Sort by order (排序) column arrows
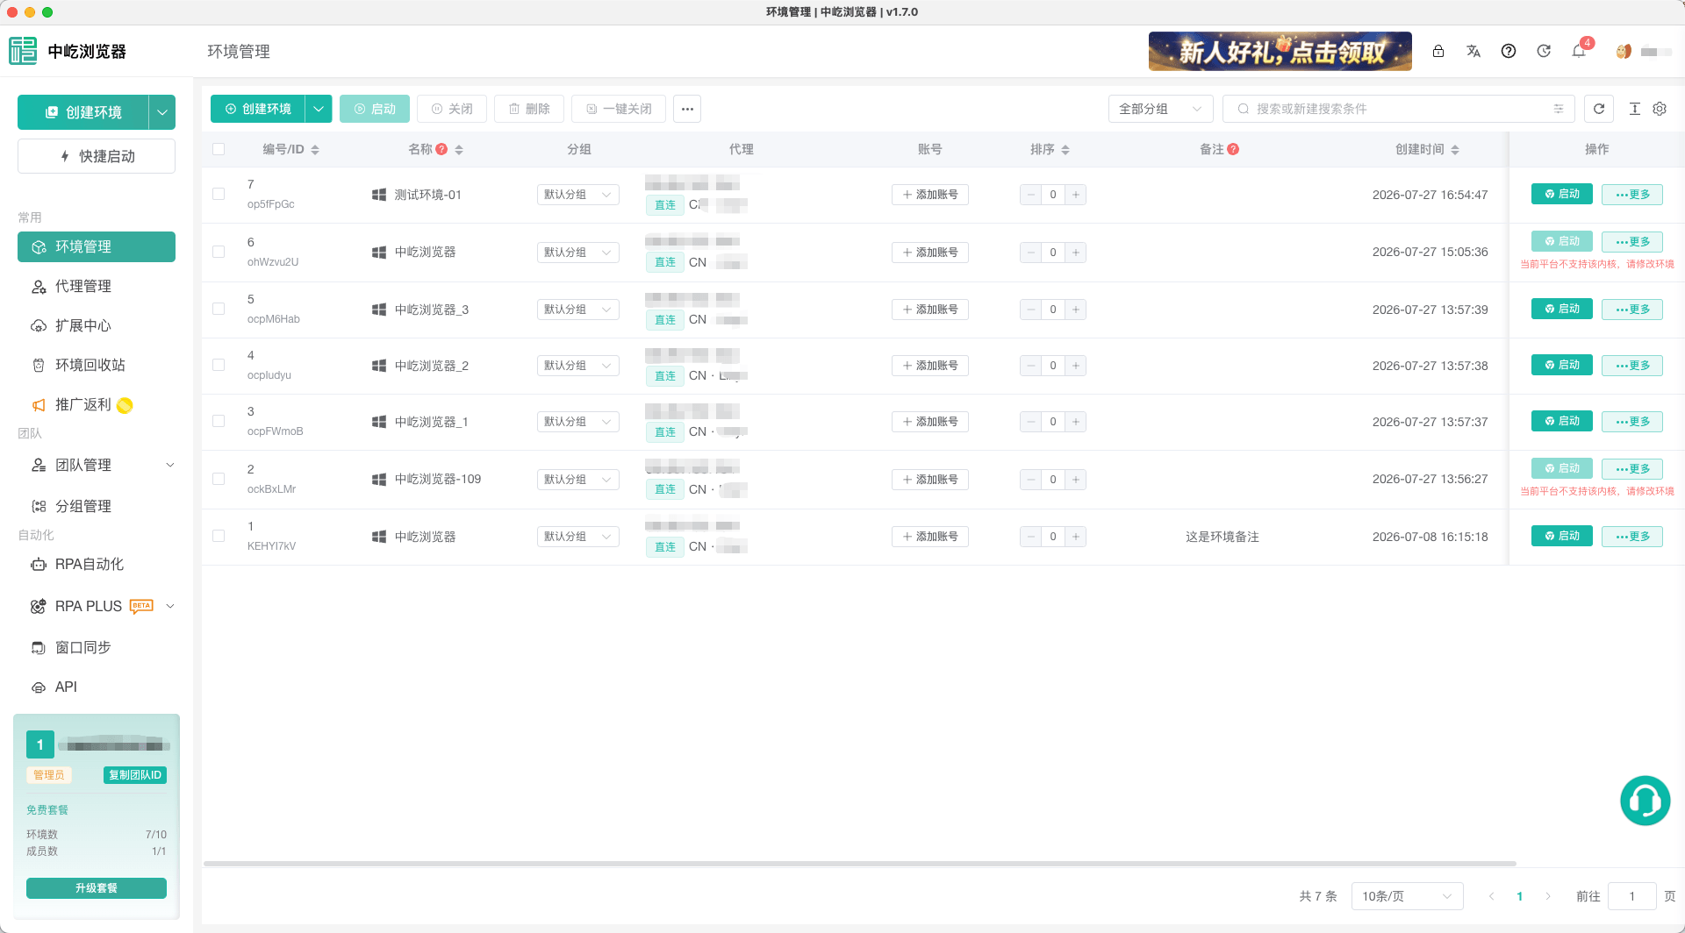1685x933 pixels. tap(1065, 150)
